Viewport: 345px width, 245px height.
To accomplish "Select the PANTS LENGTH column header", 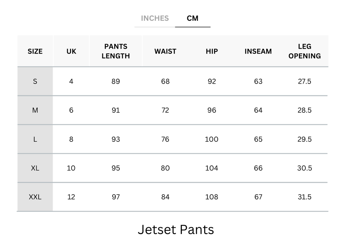I will point(116,51).
